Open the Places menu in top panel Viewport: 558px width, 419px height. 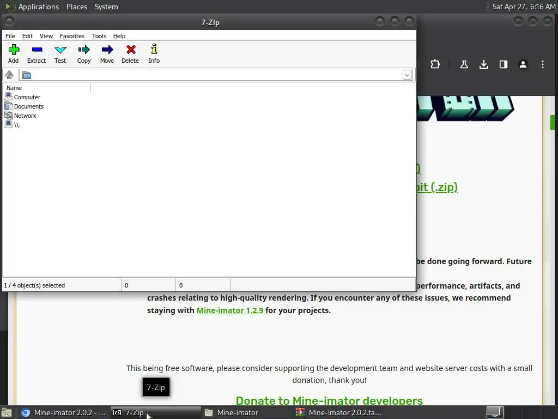[76, 7]
